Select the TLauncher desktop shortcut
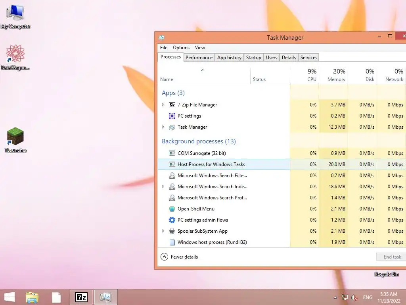Image resolution: width=406 pixels, height=305 pixels. pos(15,140)
